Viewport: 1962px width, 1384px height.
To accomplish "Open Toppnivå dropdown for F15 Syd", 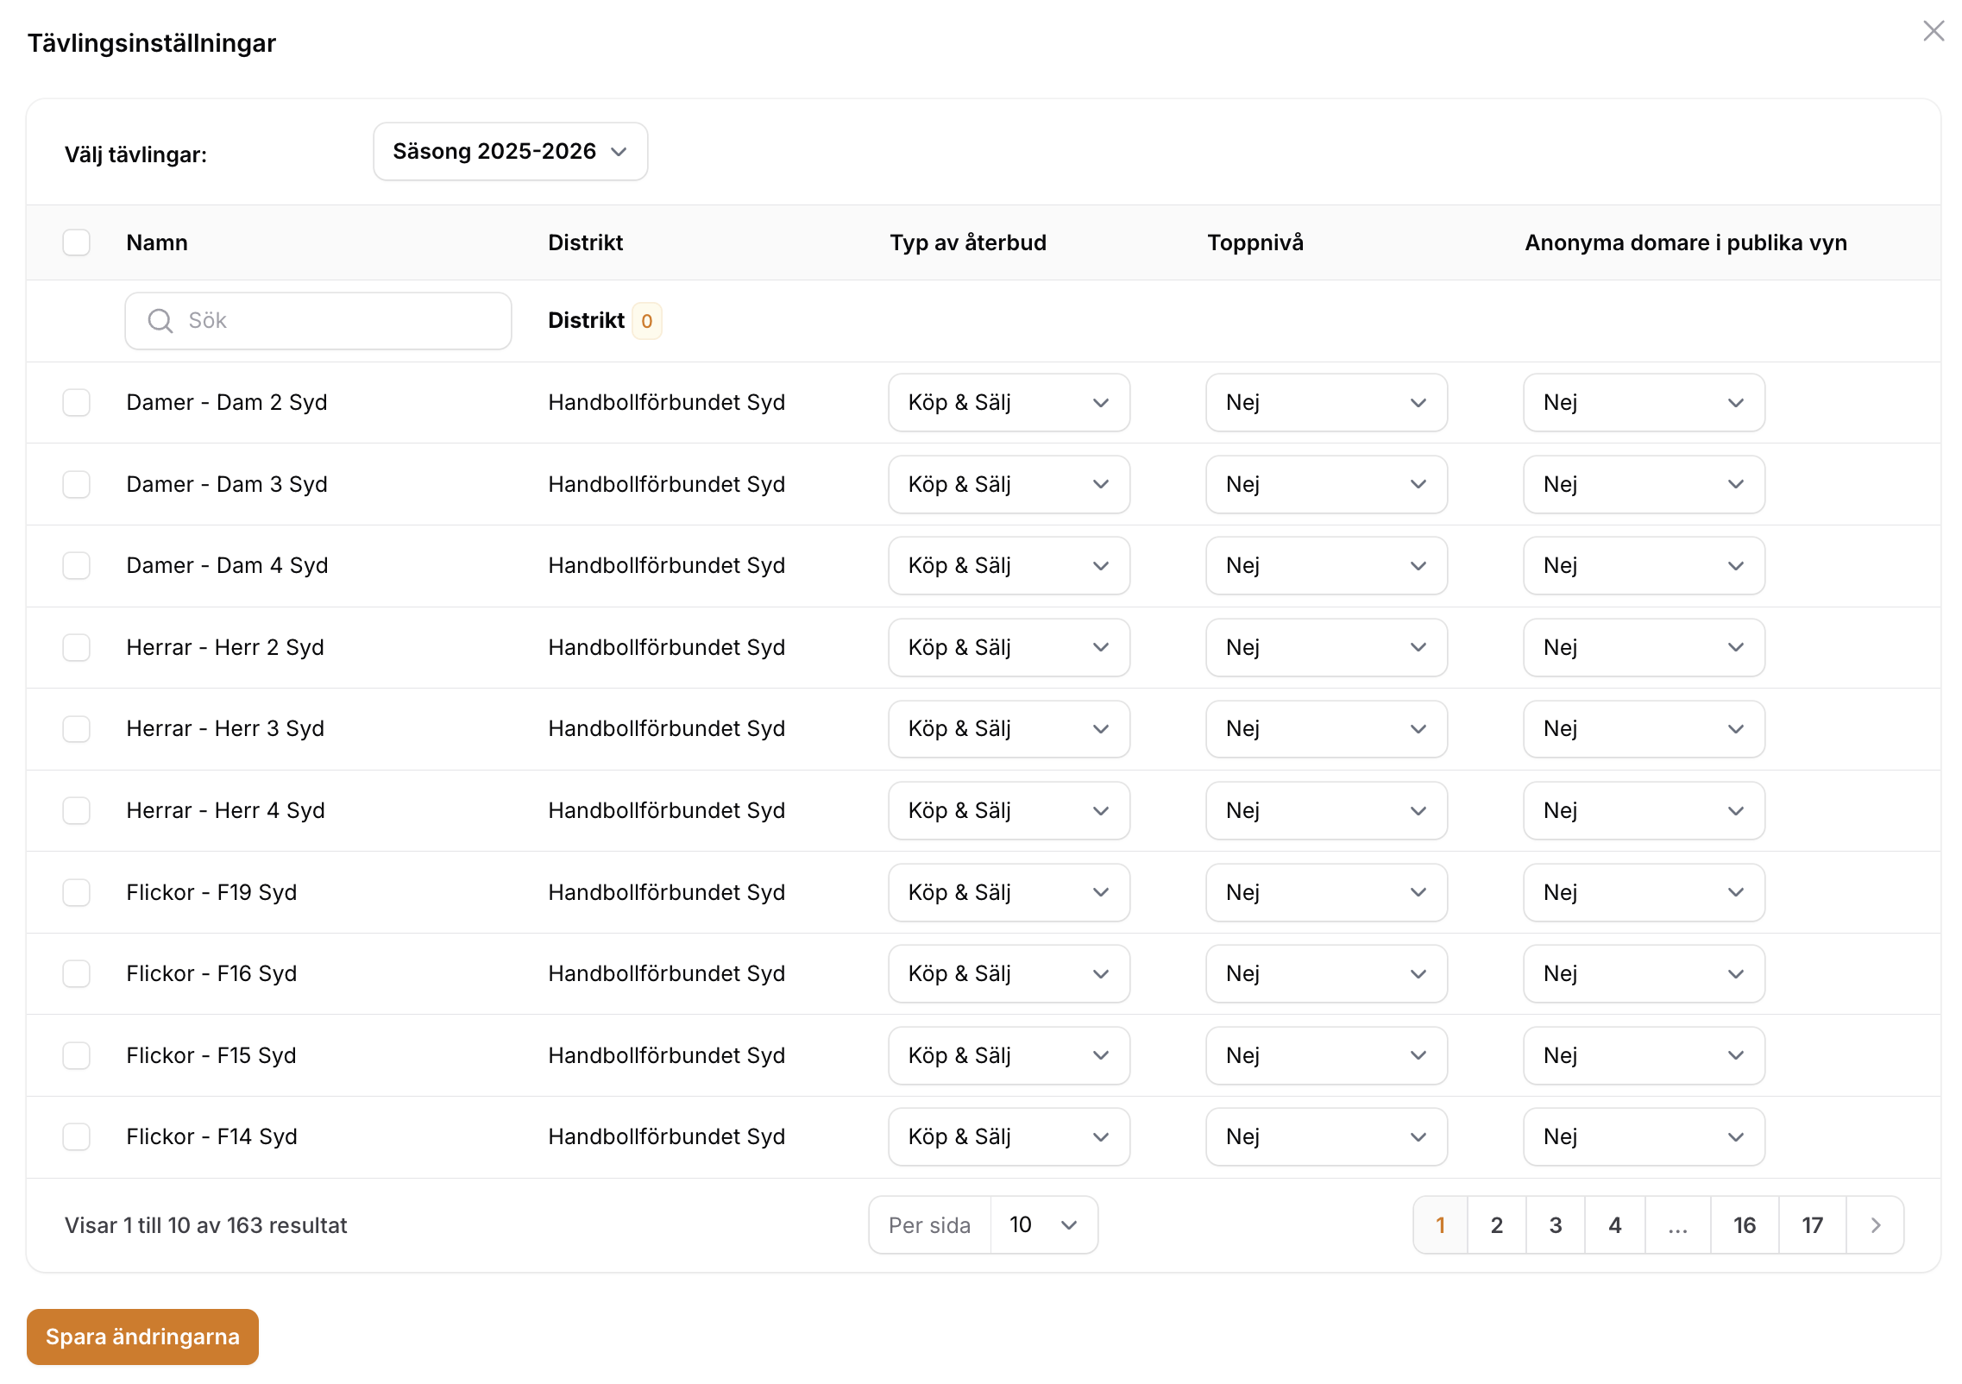I will 1327,1055.
